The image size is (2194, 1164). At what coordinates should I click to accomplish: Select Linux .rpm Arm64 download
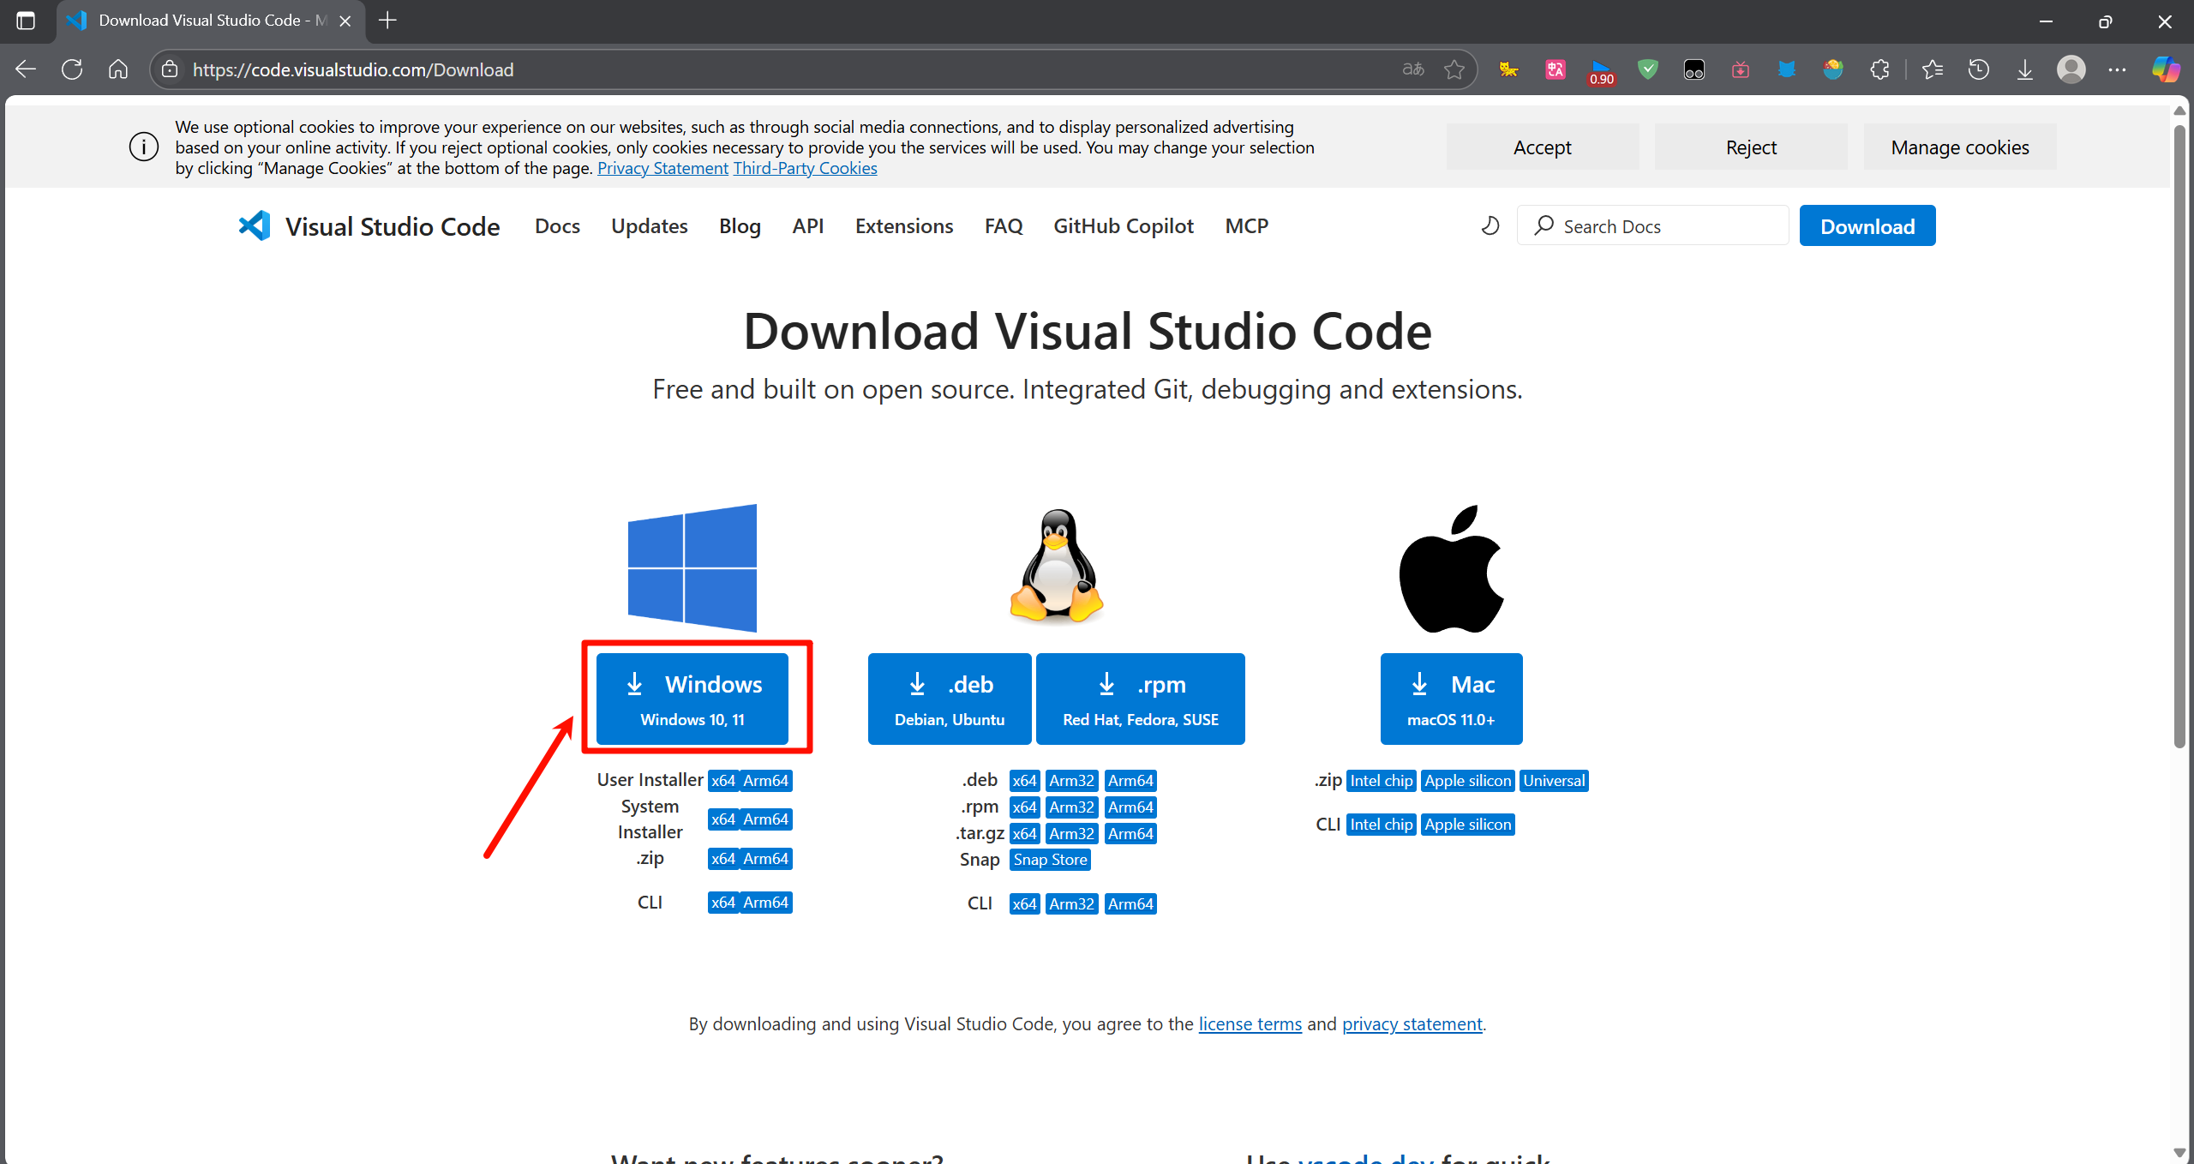pos(1130,807)
